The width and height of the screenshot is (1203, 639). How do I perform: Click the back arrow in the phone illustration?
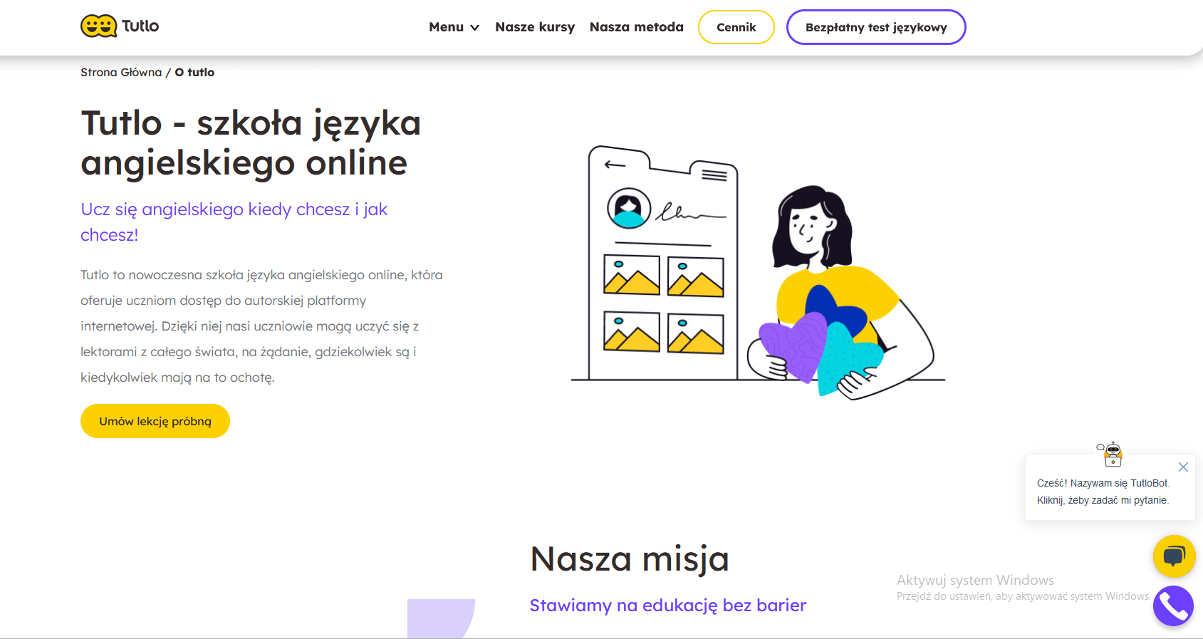[614, 165]
